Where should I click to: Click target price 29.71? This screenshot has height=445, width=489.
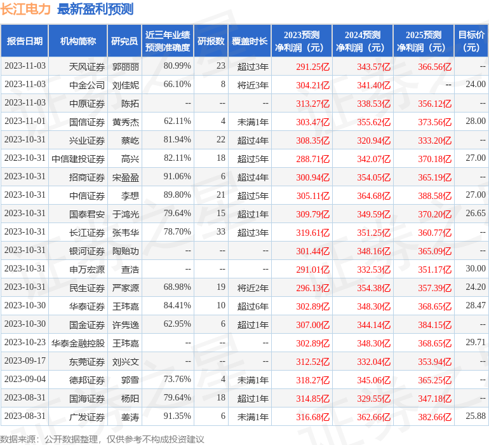(x=476, y=342)
